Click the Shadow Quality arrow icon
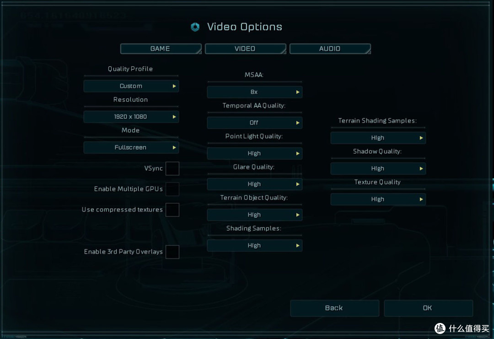Viewport: 494px width, 339px height. point(421,169)
